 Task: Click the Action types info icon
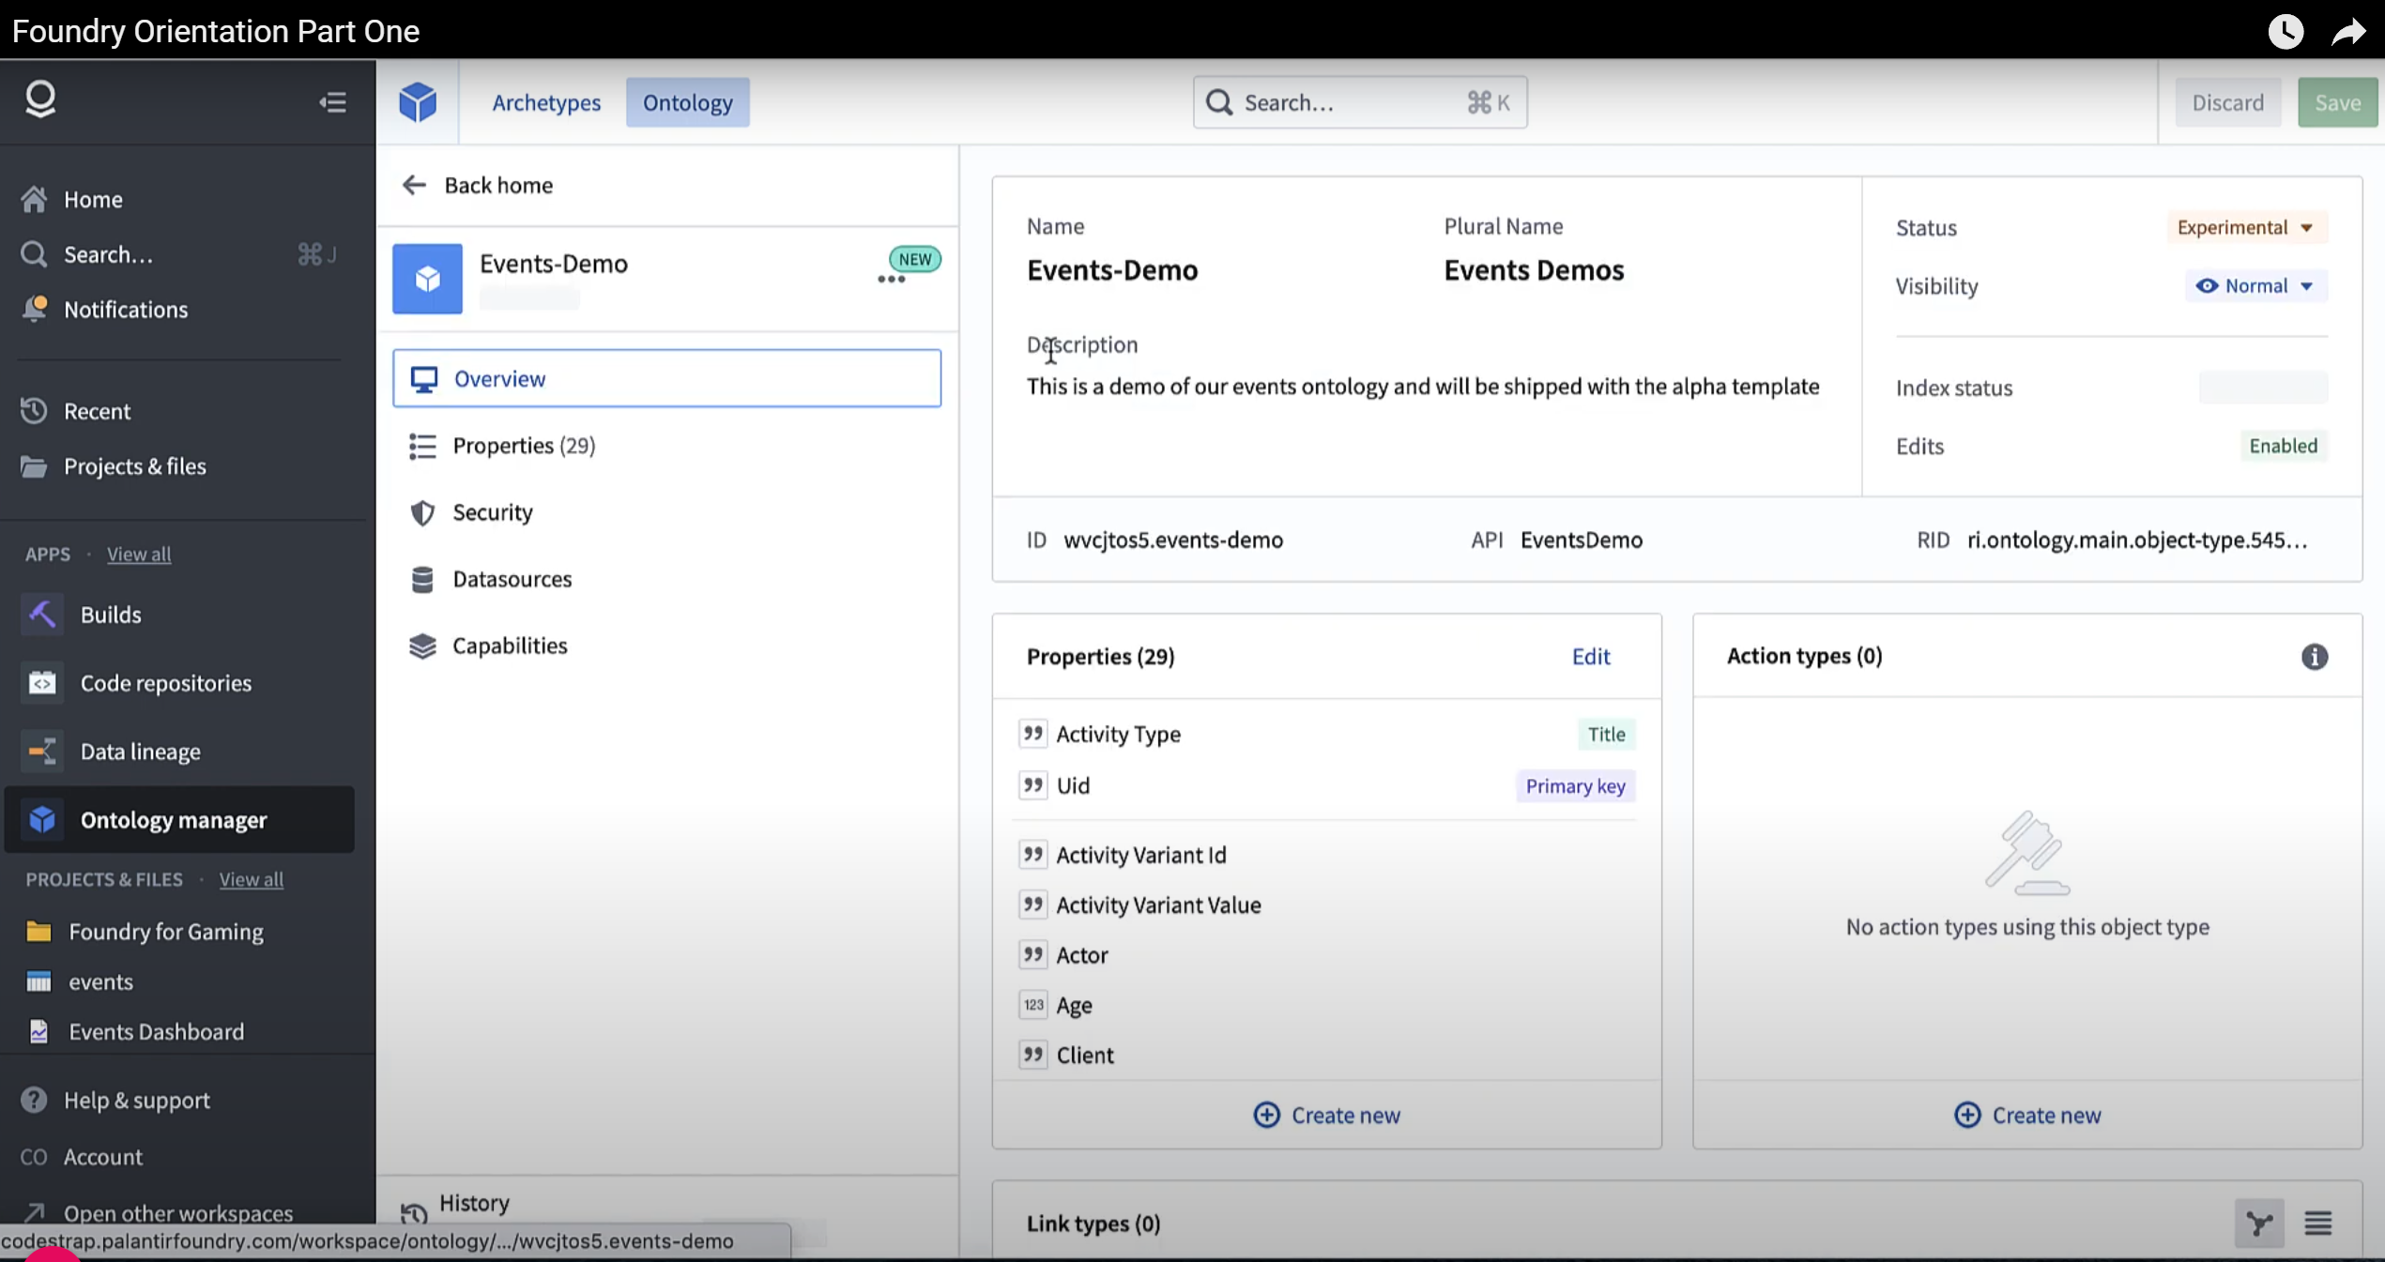(2315, 657)
